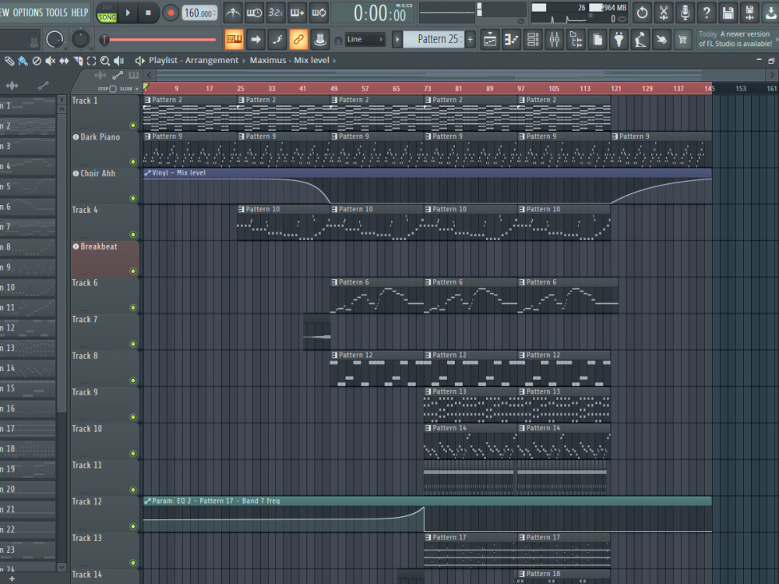Open audio editor scissors icon

point(664,12)
